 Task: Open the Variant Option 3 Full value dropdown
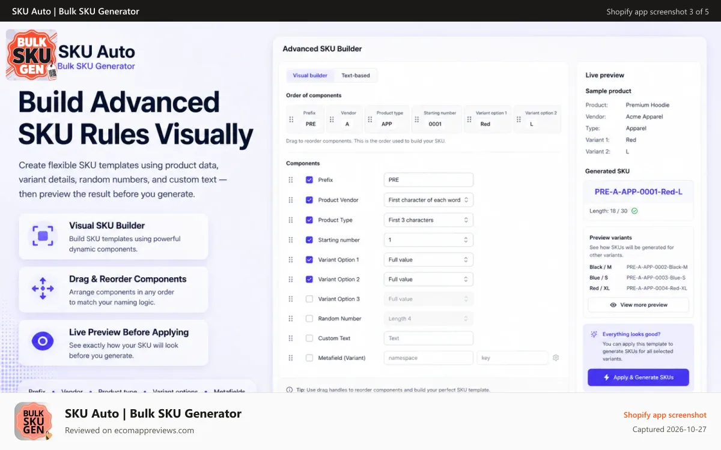click(428, 299)
